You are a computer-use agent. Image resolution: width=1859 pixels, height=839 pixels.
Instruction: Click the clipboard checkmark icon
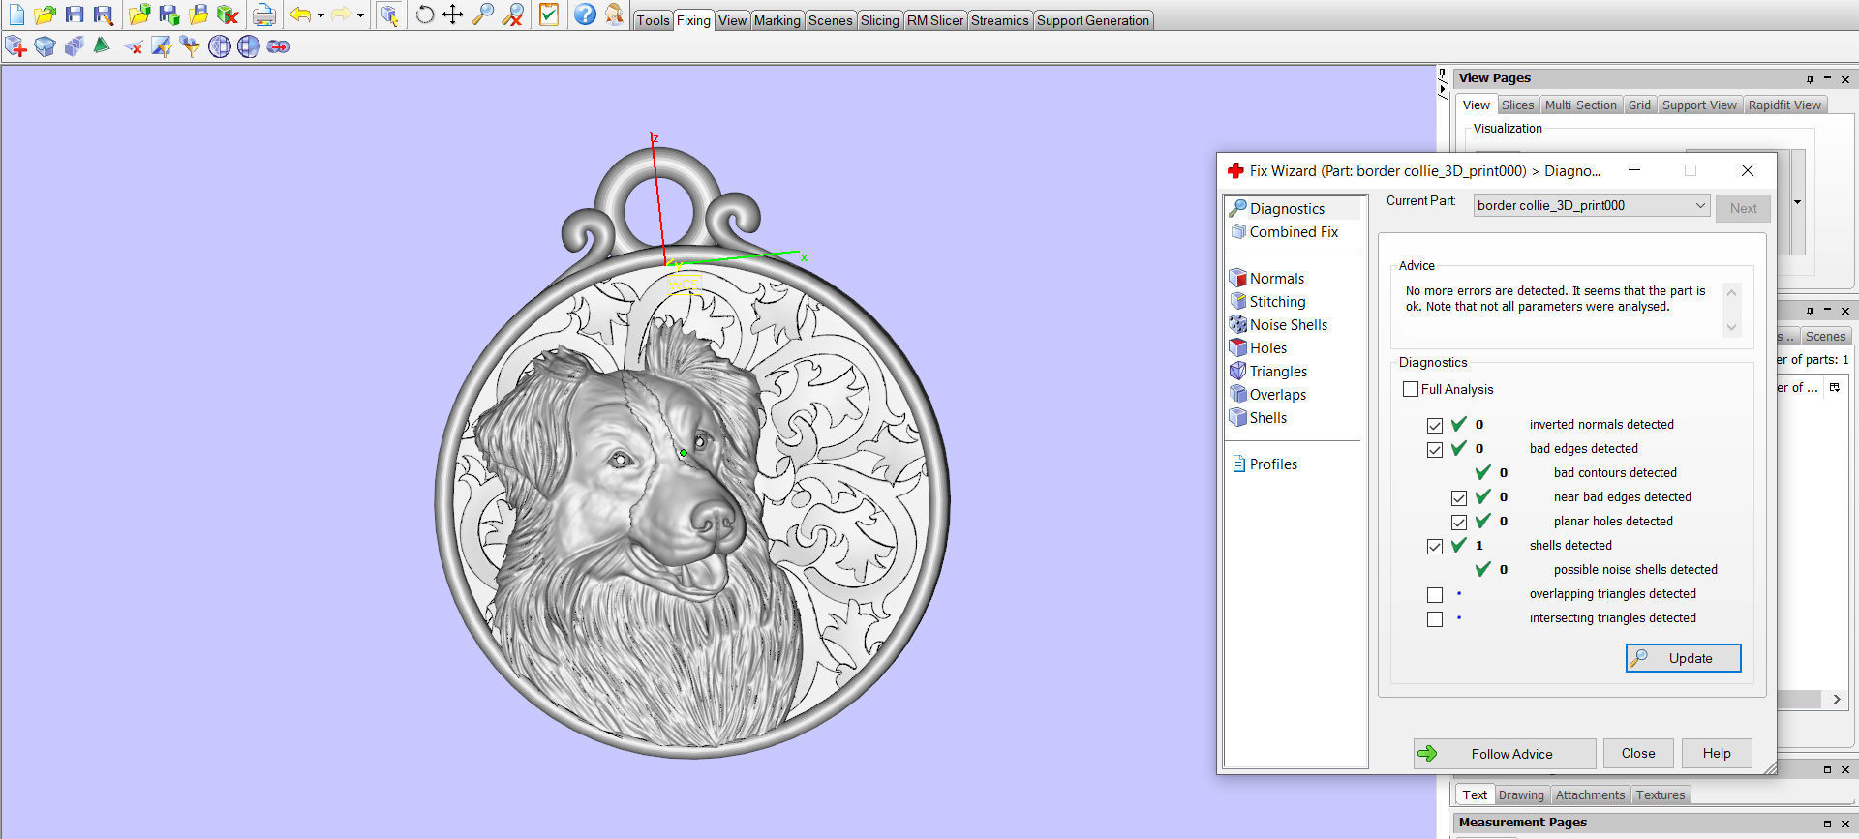pos(549,15)
